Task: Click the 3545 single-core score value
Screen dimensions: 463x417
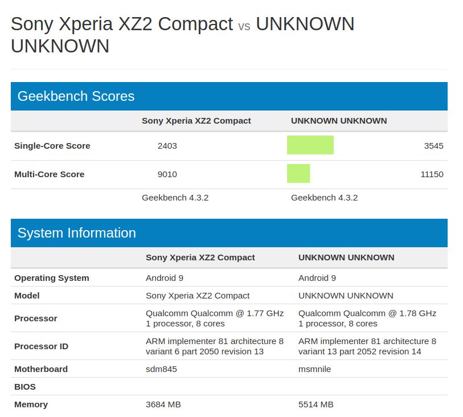Action: 433,146
